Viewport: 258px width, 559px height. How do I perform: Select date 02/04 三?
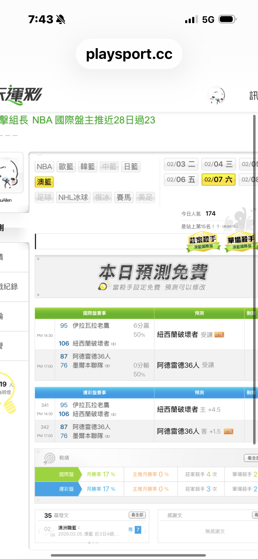(218, 164)
